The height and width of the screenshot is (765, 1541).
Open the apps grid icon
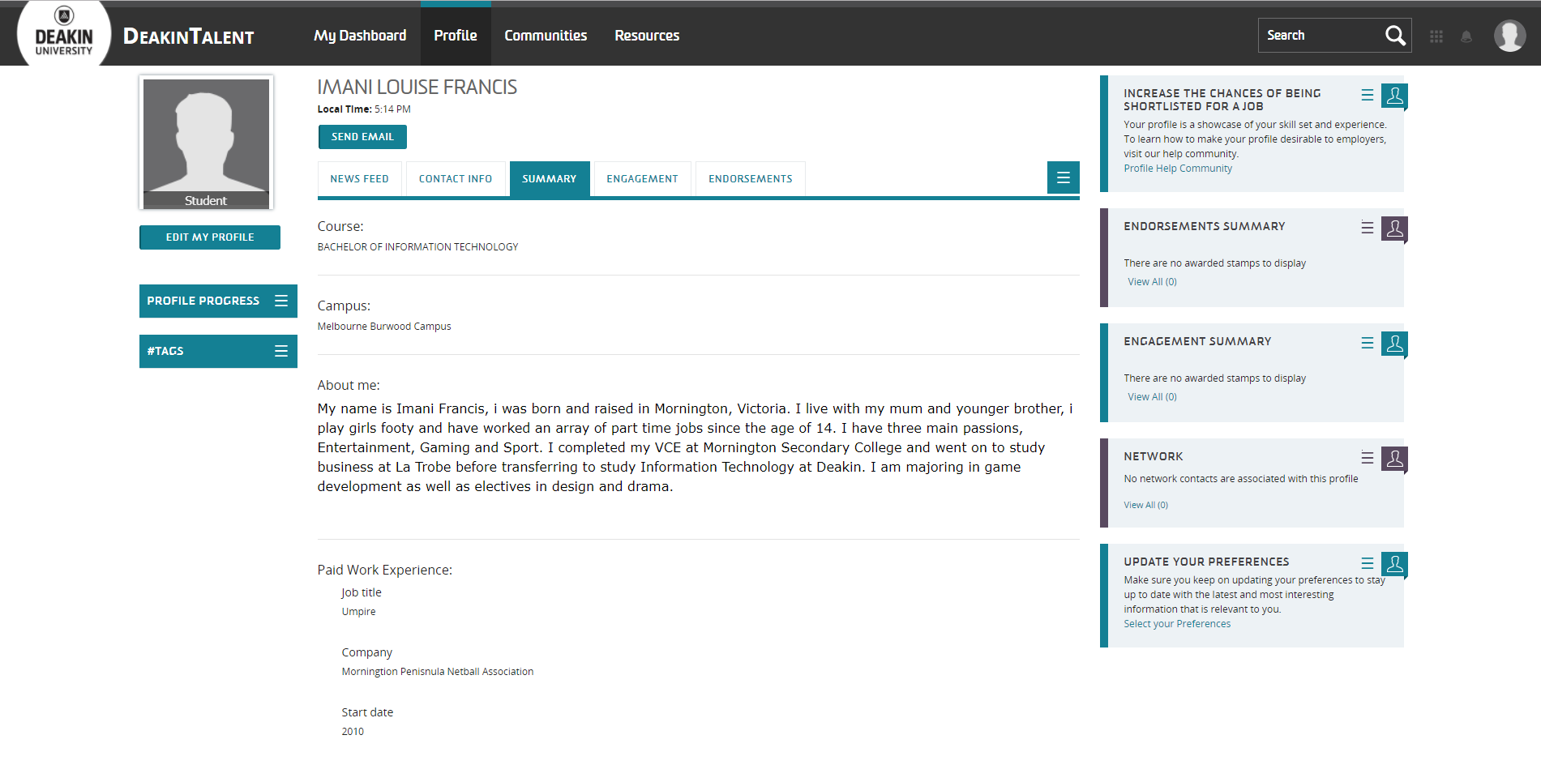pos(1436,36)
